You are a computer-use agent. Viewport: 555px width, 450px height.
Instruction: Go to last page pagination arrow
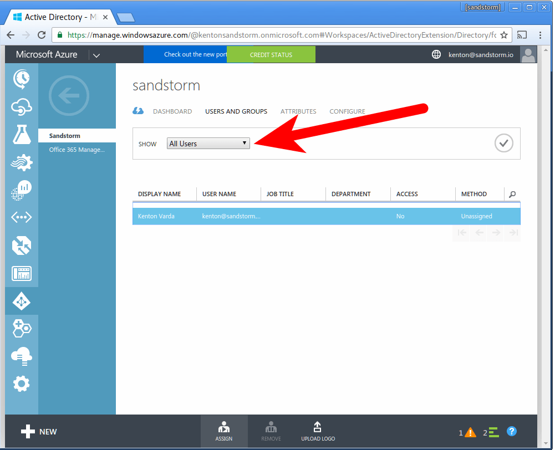click(513, 233)
